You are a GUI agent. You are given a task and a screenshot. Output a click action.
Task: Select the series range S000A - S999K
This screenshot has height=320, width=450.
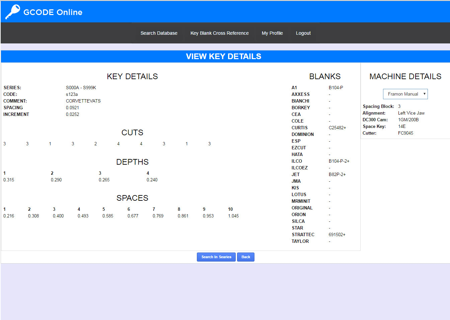click(81, 88)
